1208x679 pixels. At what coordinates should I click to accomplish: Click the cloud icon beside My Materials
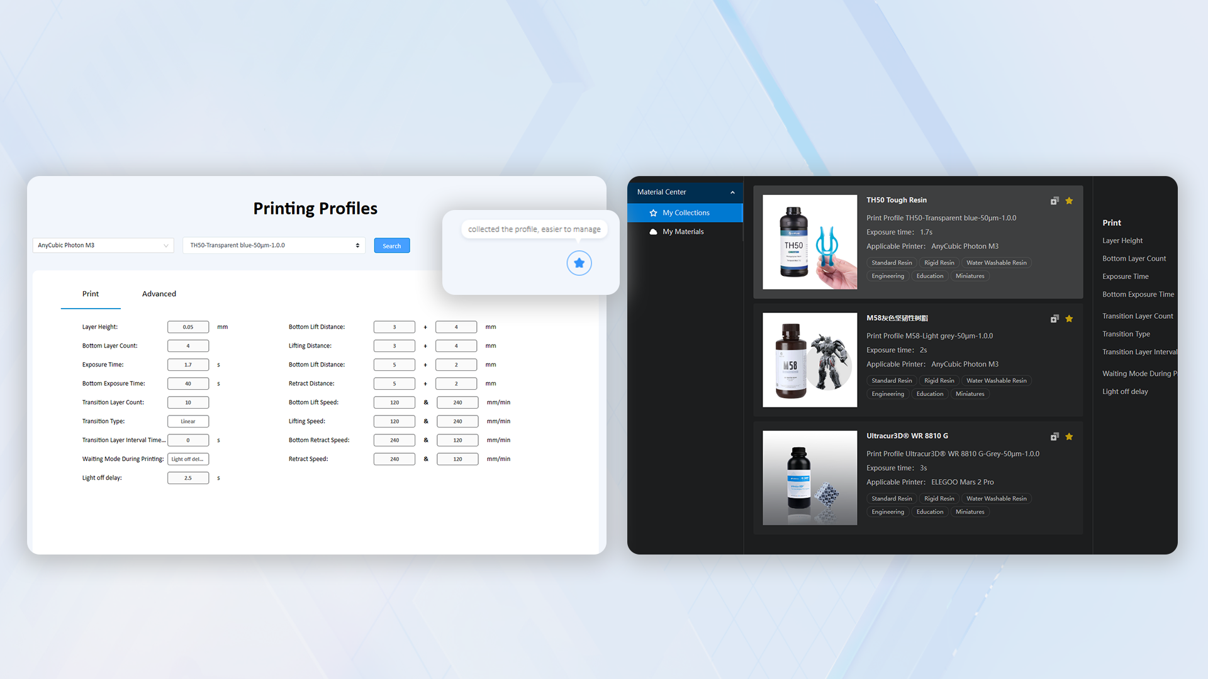pos(653,232)
